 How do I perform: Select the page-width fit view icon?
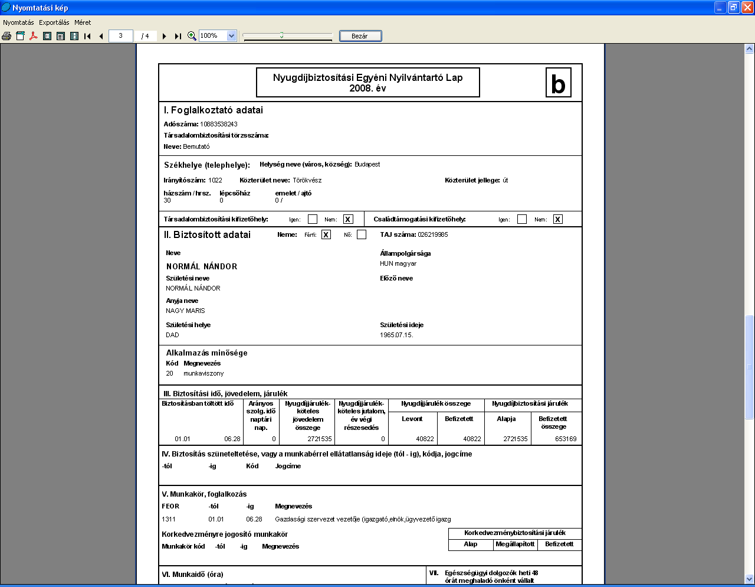(x=61, y=36)
